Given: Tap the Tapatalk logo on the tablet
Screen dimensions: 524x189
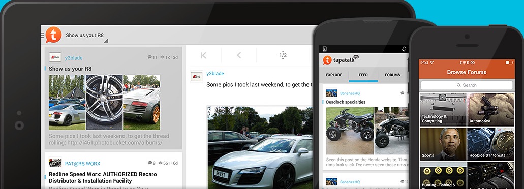Looking at the screenshot, I should 54,35.
